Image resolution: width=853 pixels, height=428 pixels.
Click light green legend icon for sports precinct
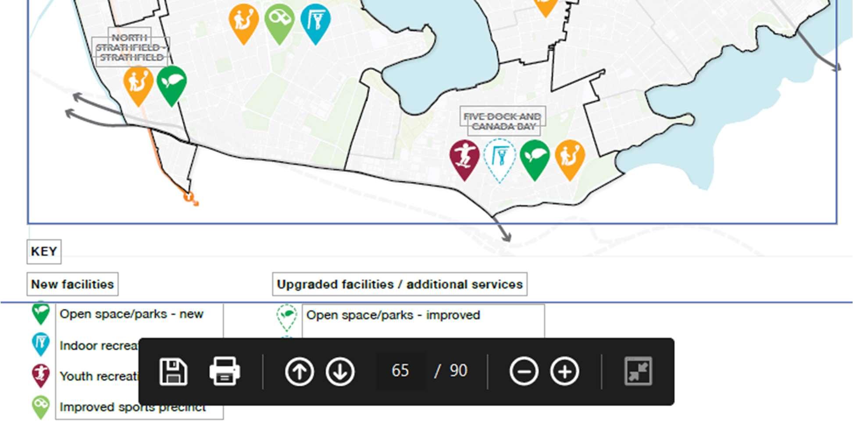[x=41, y=407]
